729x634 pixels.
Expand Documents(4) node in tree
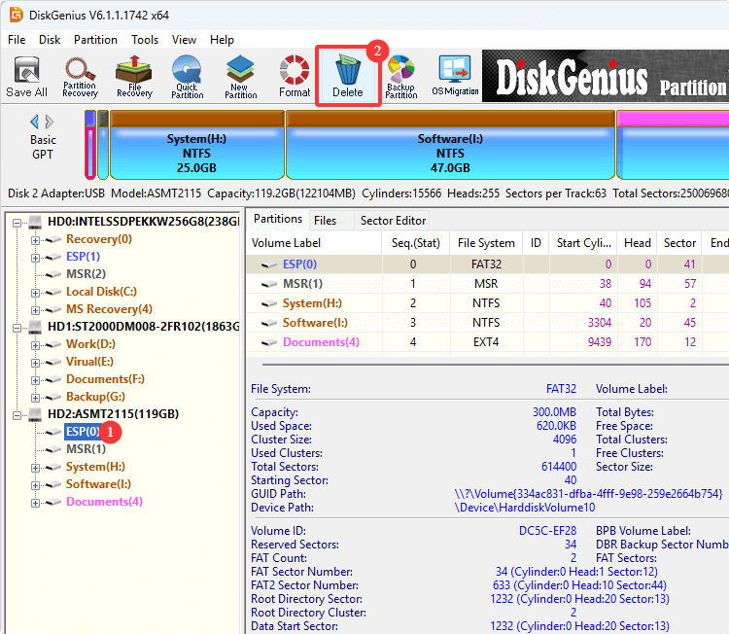(35, 504)
